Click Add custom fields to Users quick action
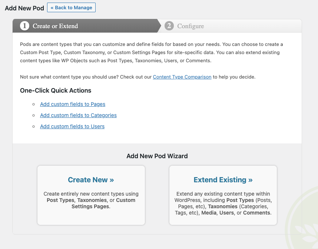This screenshot has height=249, width=318. pos(72,126)
